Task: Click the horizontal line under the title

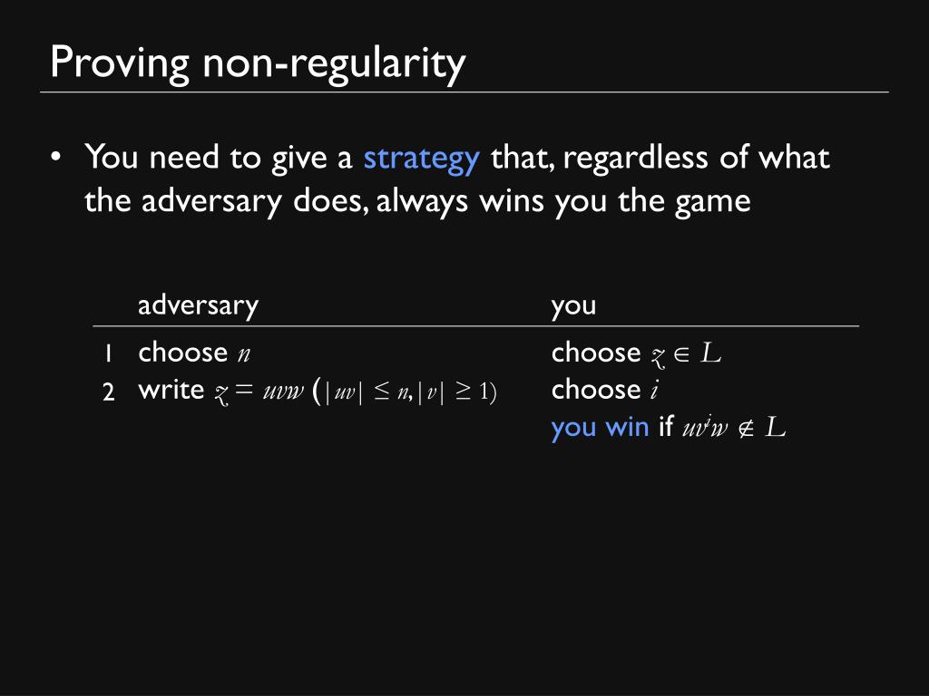Action: 464,92
